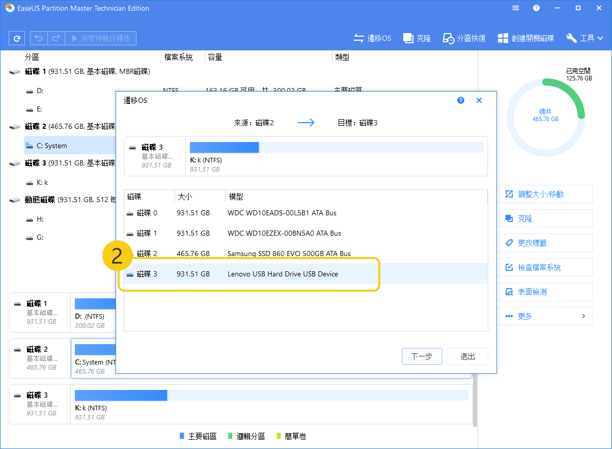
Task: Close the 遷移OS dialog
Action: click(479, 100)
